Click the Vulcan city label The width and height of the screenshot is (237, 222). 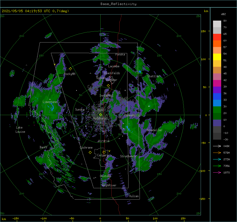[134, 196]
